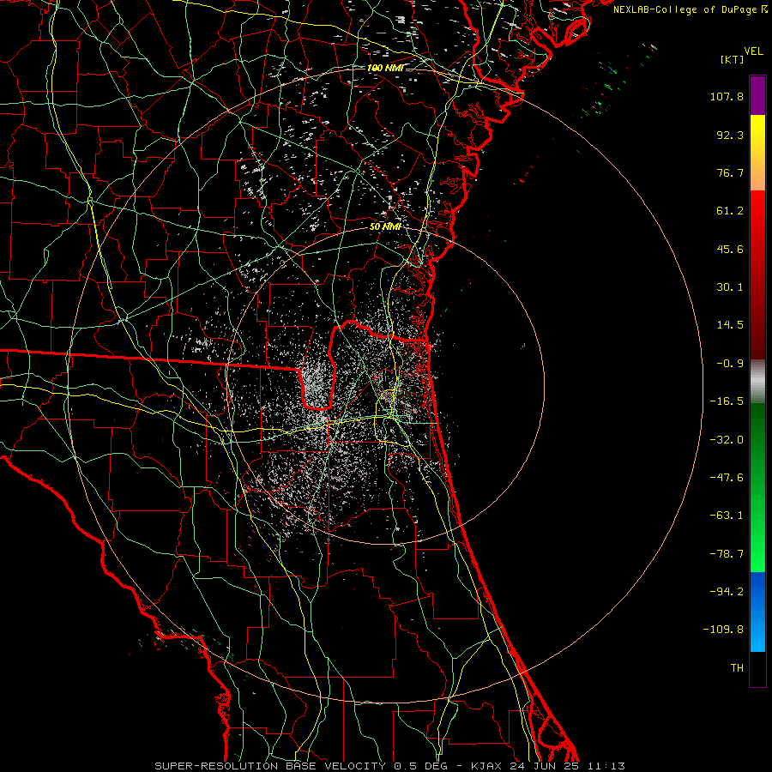Pick the gray near-zero segment of the color bar
This screenshot has width=772, height=772.
[x=757, y=381]
